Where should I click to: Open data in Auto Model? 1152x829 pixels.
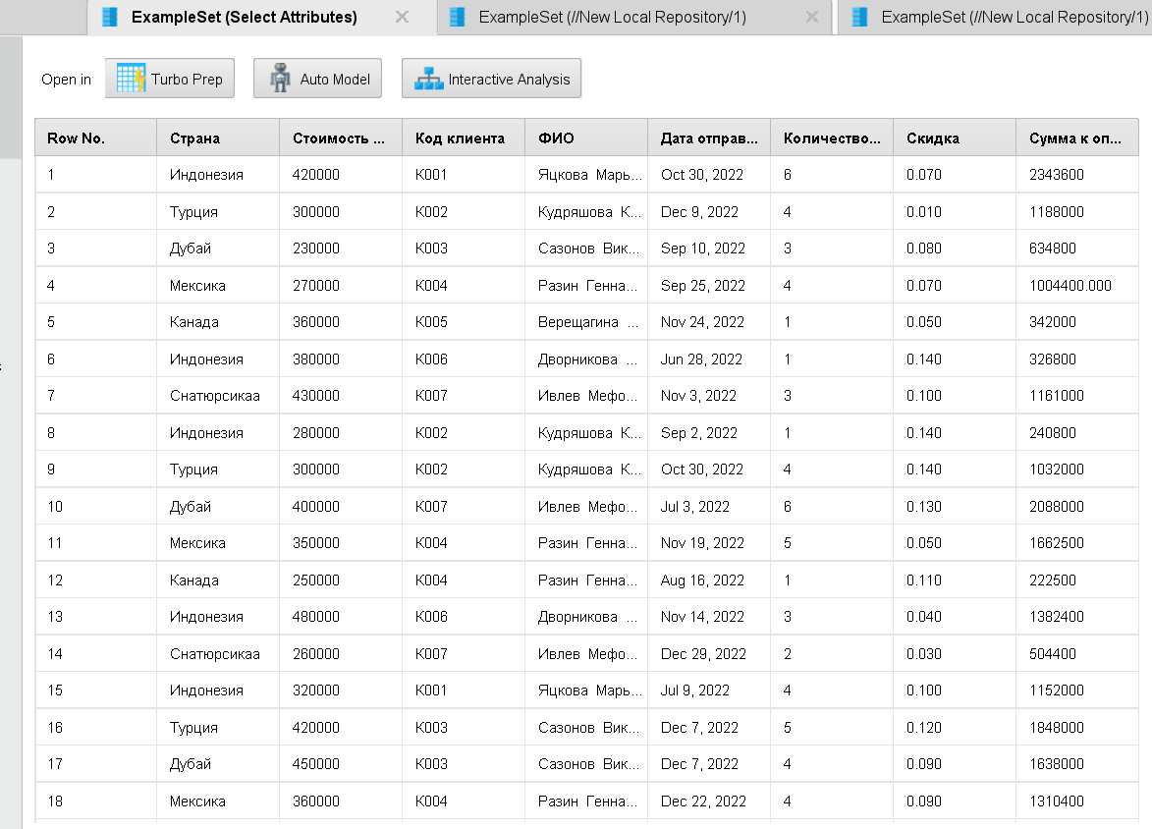tap(317, 79)
